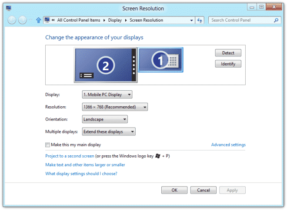
Task: Click All Control Panel Items breadcrumb
Action: pyautogui.click(x=79, y=20)
